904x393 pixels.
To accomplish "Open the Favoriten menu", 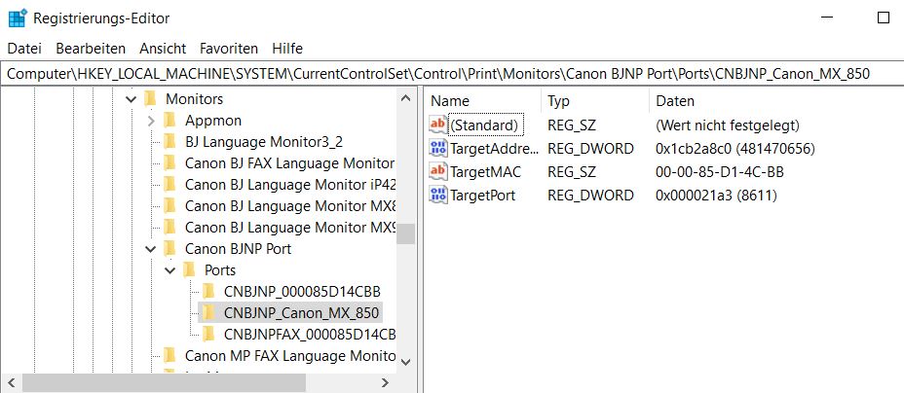I will [x=228, y=49].
